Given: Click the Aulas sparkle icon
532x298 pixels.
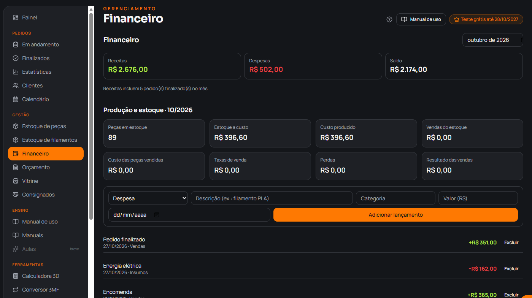Looking at the screenshot, I should pyautogui.click(x=16, y=249).
